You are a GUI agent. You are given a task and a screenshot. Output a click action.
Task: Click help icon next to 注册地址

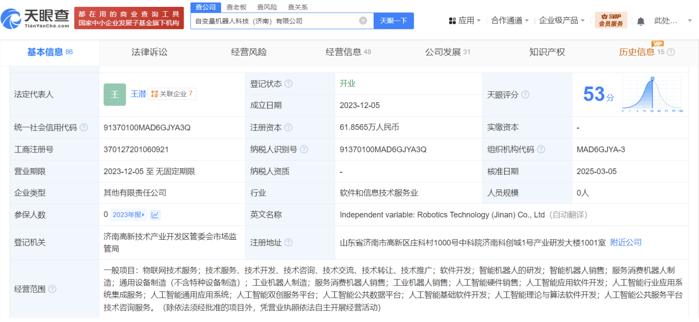coord(289,243)
